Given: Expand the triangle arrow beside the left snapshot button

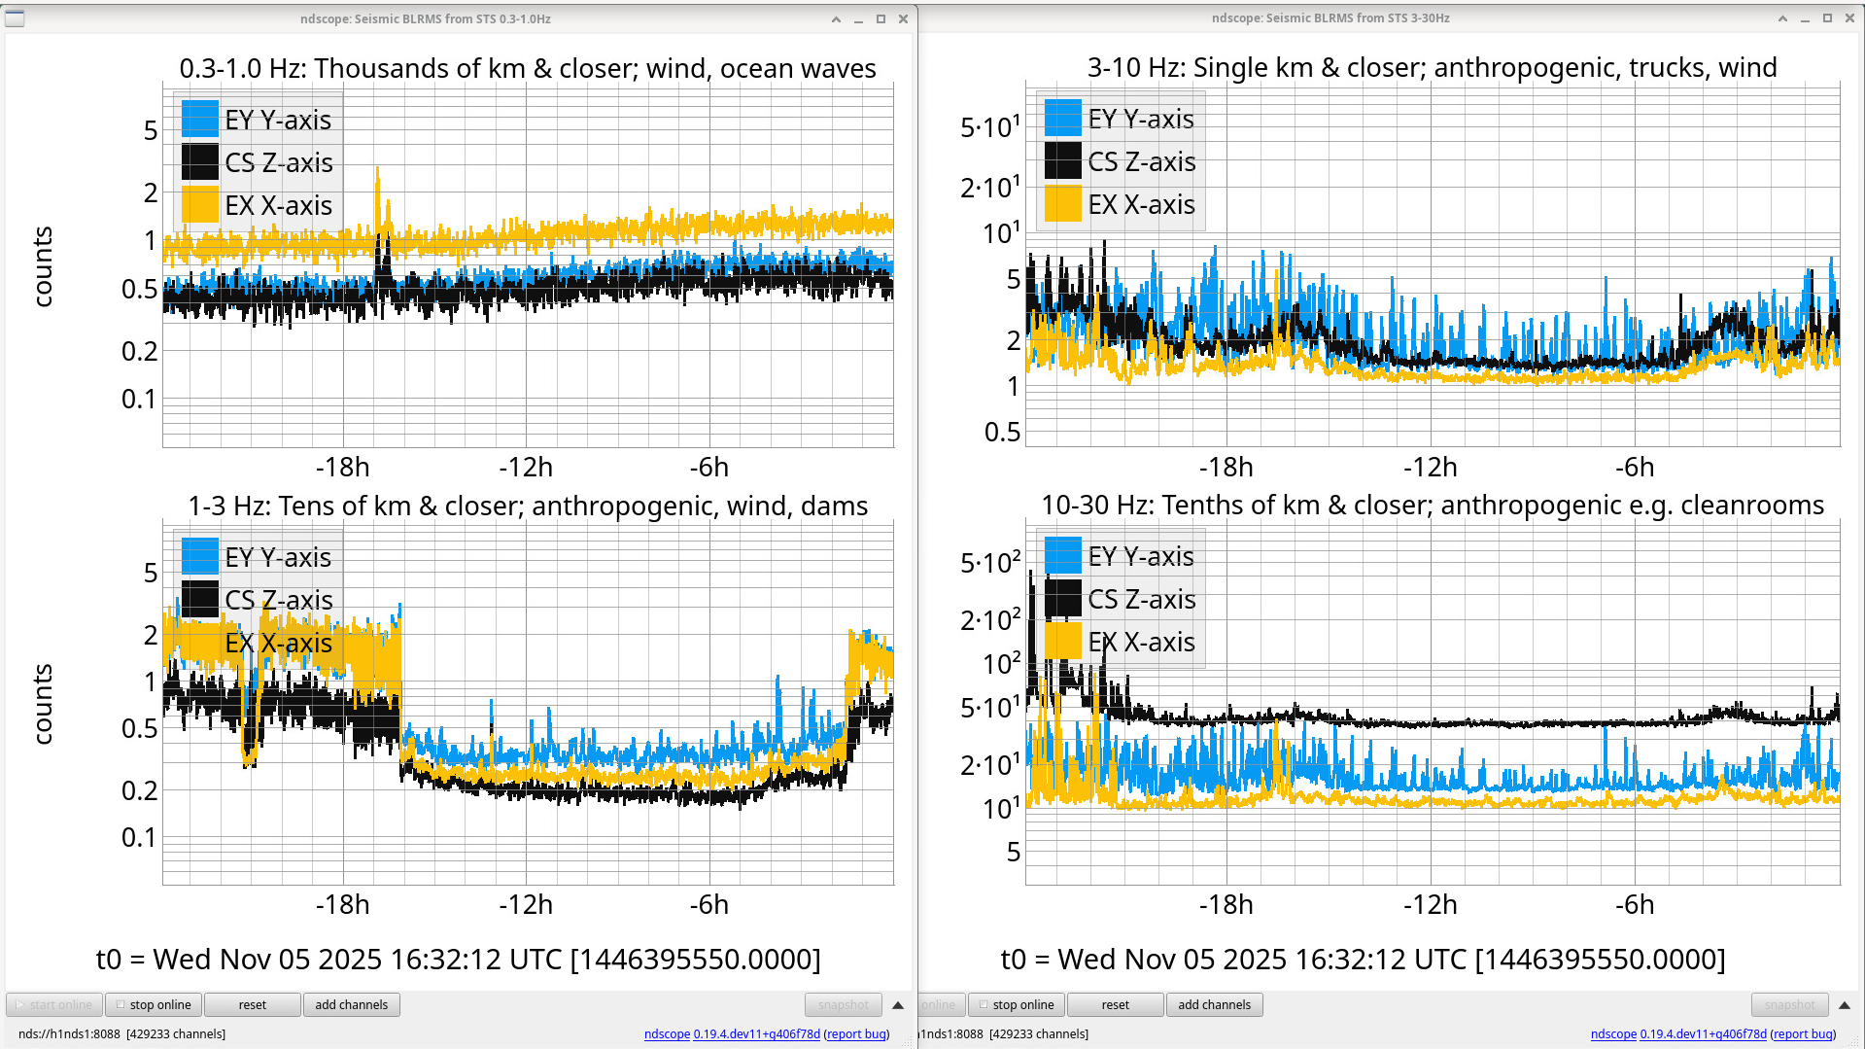Looking at the screenshot, I should (898, 1005).
